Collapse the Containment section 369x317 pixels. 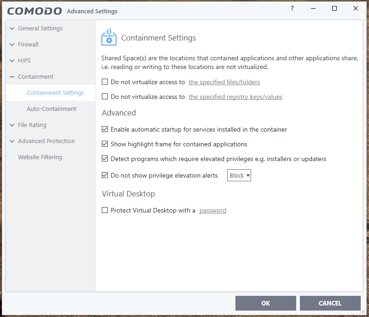12,77
